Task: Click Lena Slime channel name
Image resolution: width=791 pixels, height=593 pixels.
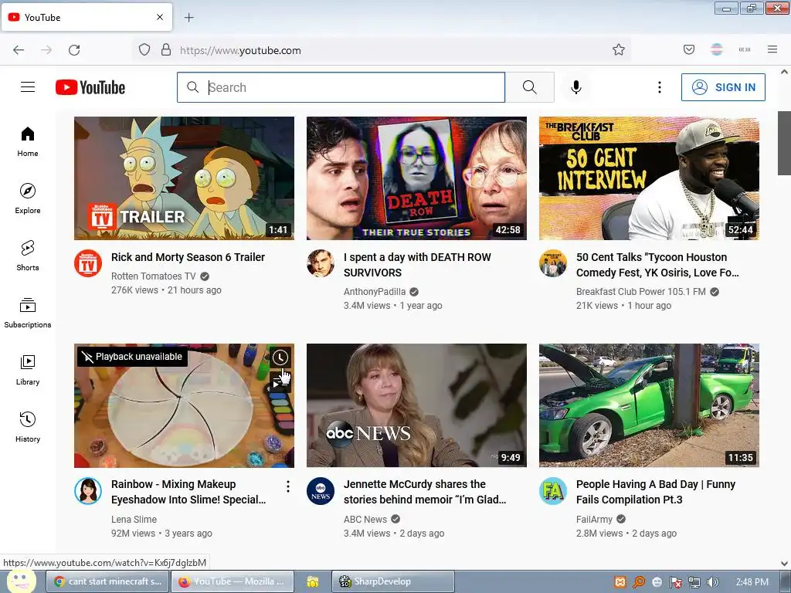Action: (x=134, y=520)
